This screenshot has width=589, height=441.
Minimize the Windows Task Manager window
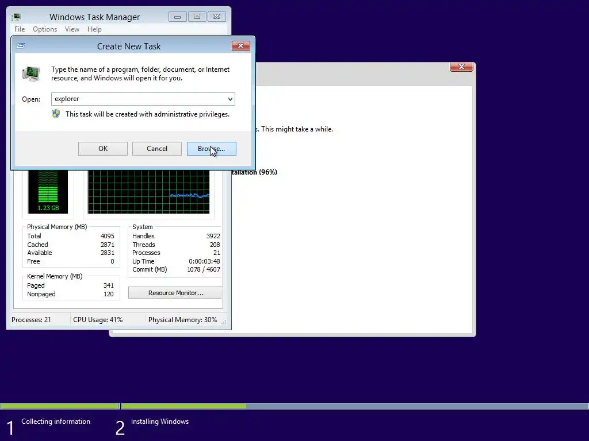coord(178,17)
